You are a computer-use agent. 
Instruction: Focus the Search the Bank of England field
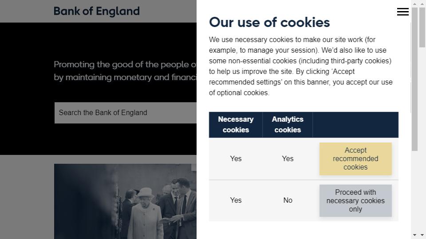[125, 113]
